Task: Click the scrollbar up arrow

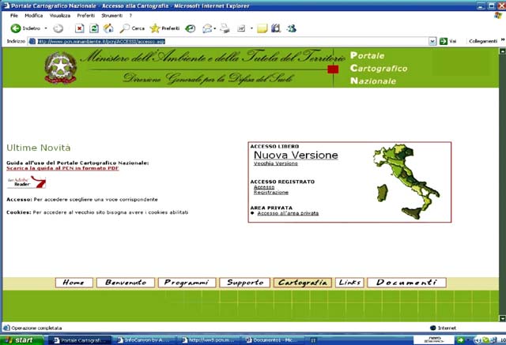Action: [503, 51]
